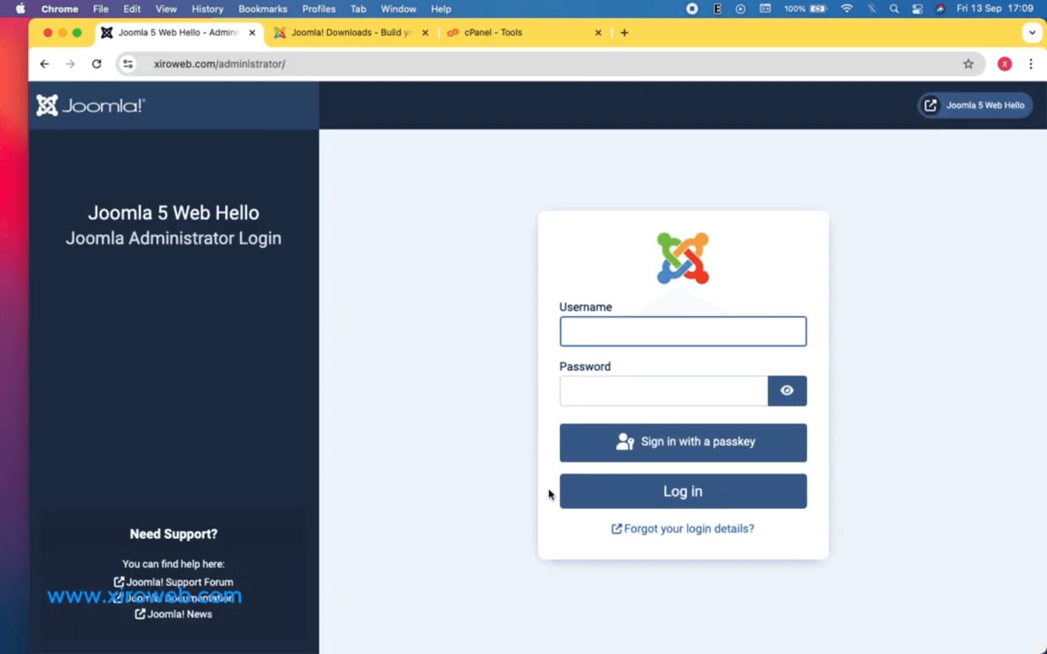Image resolution: width=1047 pixels, height=654 pixels.
Task: Open the Help menu
Action: [441, 8]
